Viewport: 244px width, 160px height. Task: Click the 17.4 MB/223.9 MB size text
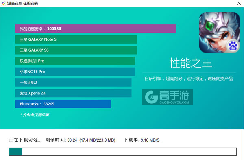pos(98,140)
